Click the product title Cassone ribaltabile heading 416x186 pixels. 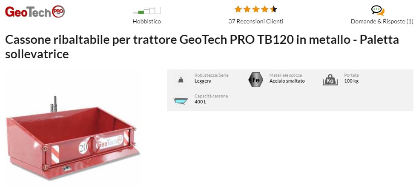(x=202, y=47)
